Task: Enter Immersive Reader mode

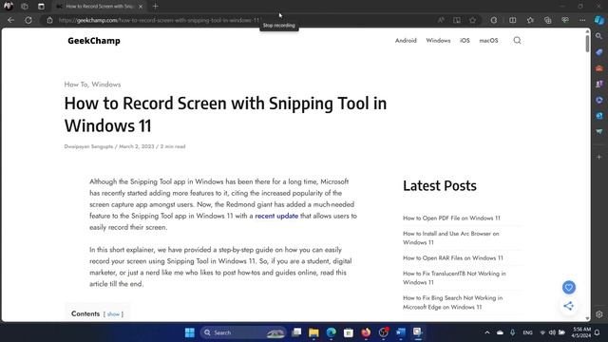Action: 457,20
